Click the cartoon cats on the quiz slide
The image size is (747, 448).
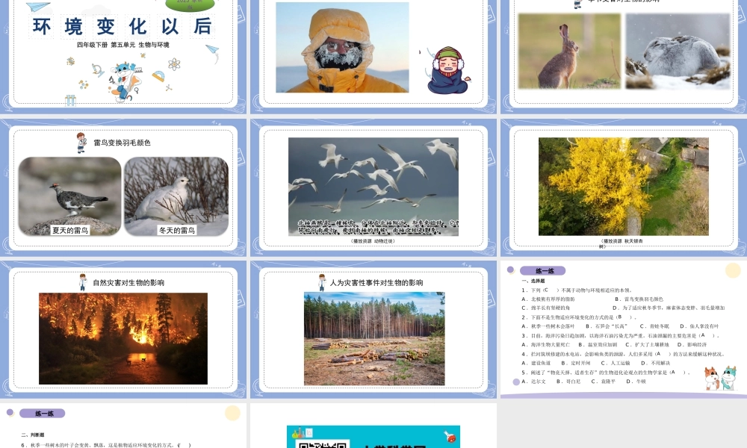click(719, 379)
